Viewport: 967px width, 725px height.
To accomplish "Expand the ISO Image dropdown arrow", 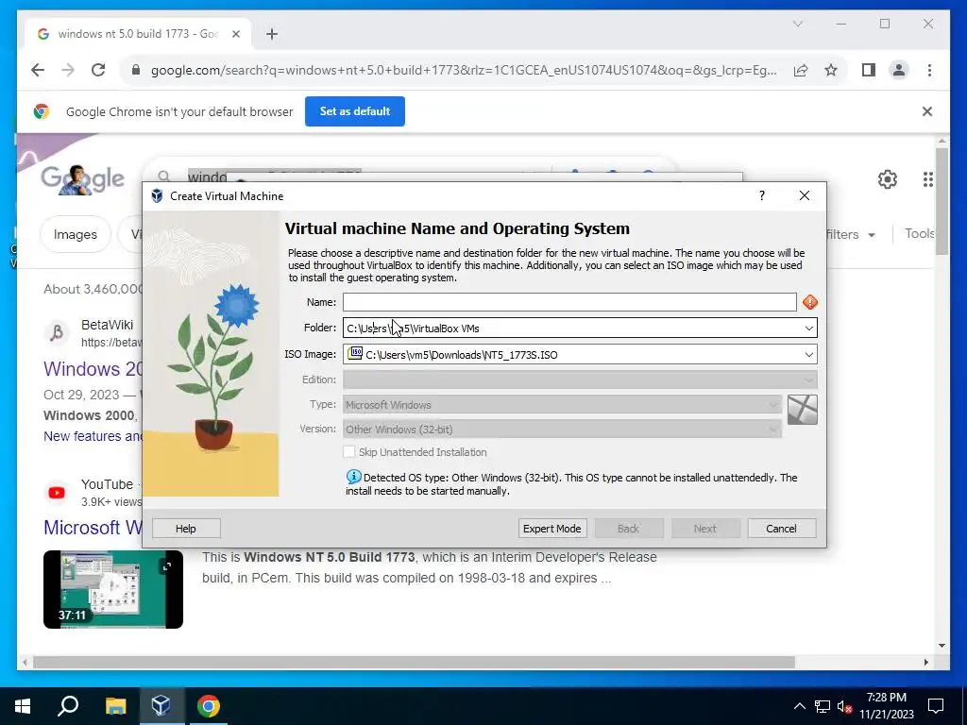I will (x=808, y=355).
